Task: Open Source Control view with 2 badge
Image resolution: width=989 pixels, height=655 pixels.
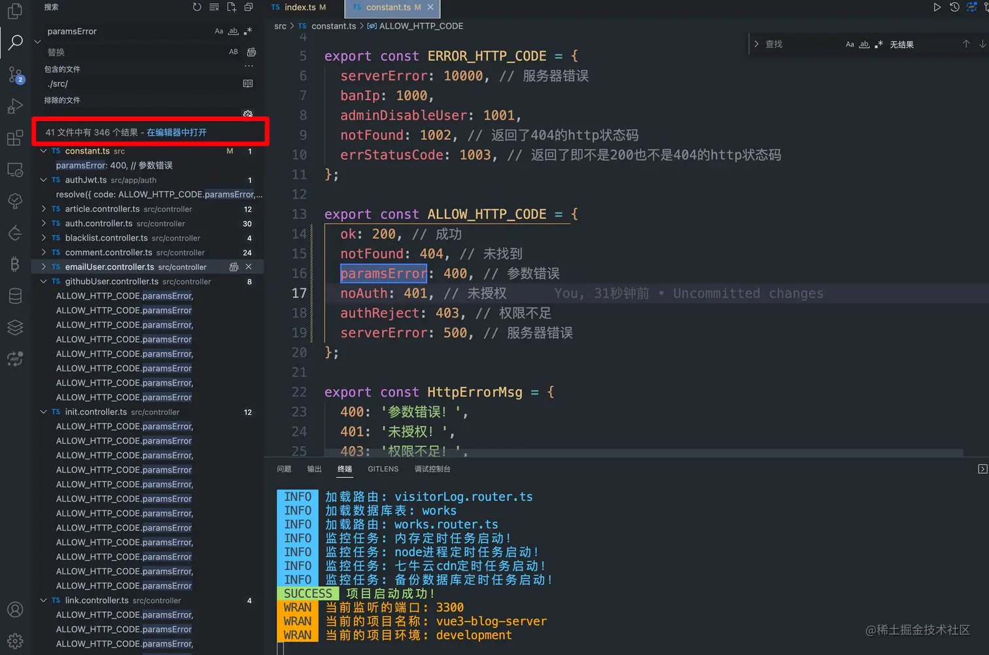Action: pyautogui.click(x=15, y=75)
